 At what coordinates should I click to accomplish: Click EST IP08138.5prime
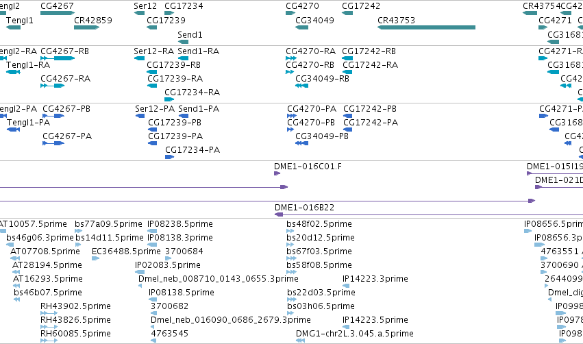[182, 293]
